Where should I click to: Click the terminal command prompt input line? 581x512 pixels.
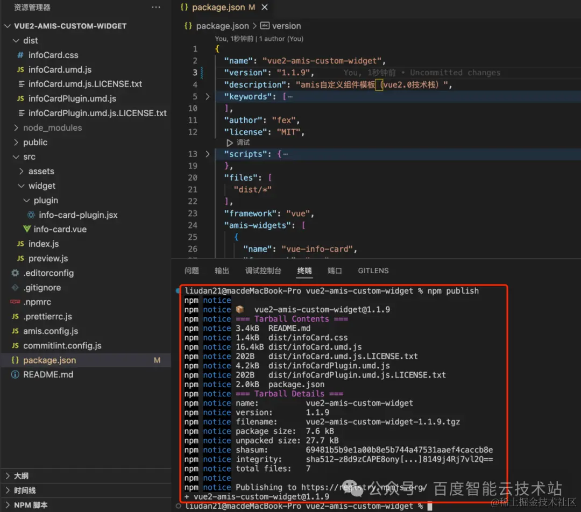pos(308,506)
